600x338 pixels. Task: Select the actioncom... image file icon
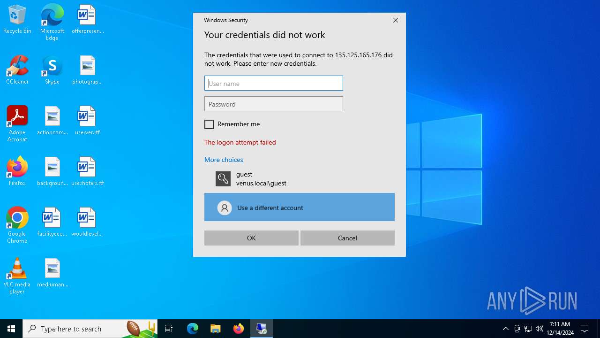click(52, 121)
